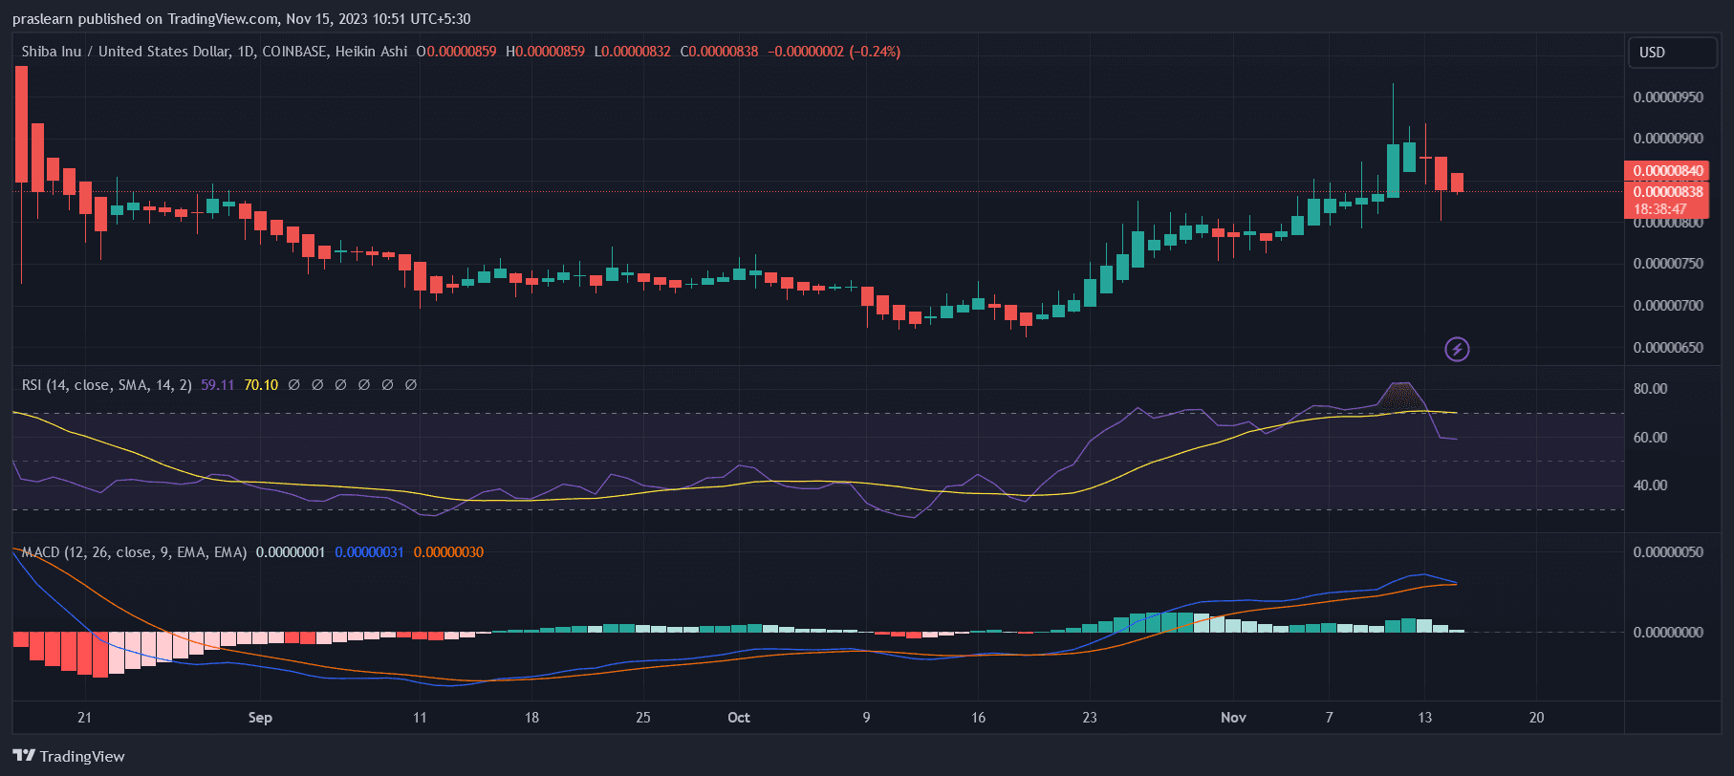
Task: Select the RSI indicator legend label
Action: click(106, 385)
